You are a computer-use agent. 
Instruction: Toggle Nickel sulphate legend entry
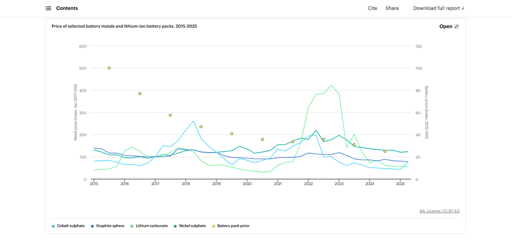192,226
